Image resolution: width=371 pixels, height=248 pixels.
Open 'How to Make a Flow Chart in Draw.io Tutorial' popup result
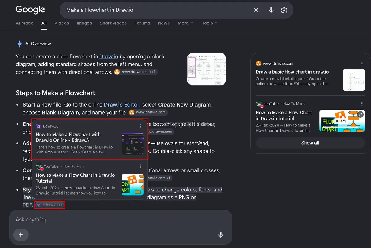(x=75, y=178)
